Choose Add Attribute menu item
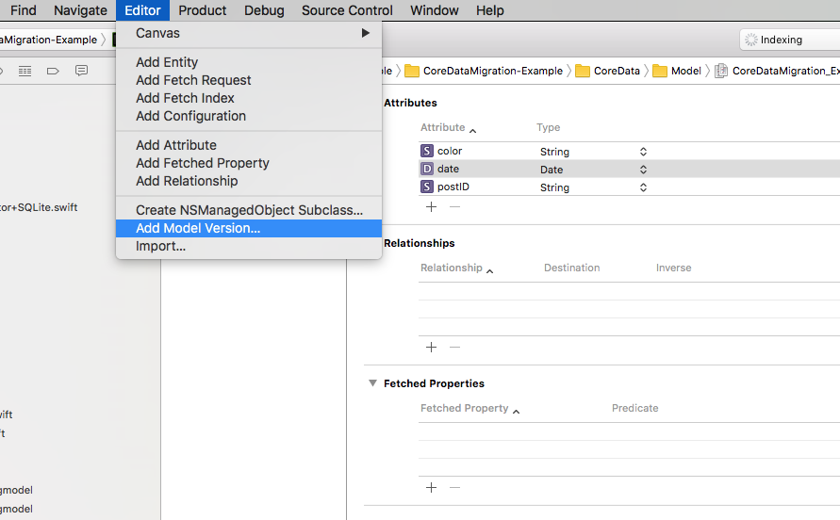The height and width of the screenshot is (520, 840). [249, 145]
